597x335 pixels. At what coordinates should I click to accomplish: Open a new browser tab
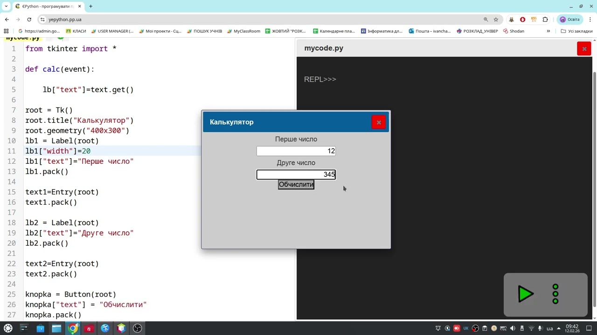(90, 7)
